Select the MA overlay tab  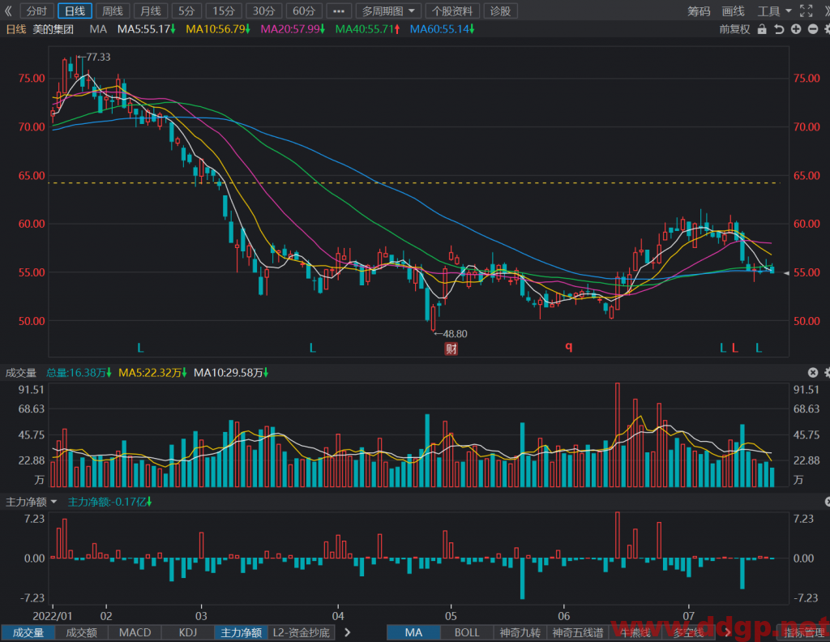click(x=413, y=632)
